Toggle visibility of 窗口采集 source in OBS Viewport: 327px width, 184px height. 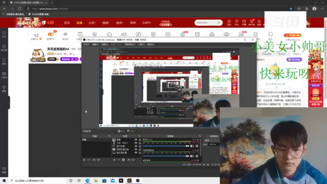pos(136,146)
